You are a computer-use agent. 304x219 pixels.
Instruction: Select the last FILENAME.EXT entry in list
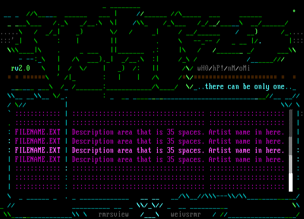[x=38, y=159]
